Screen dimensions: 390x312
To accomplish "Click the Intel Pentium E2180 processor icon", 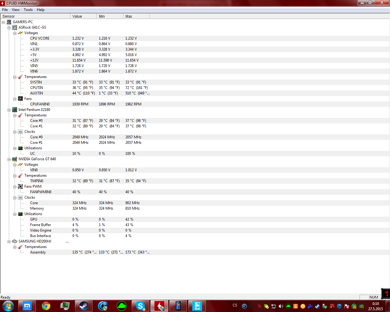I will tap(15, 110).
